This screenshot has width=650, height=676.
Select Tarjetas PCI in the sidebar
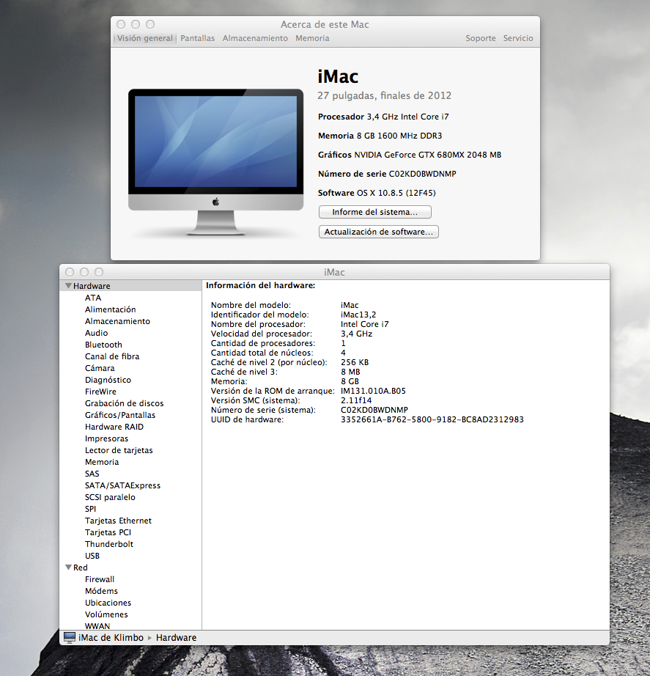click(x=108, y=532)
